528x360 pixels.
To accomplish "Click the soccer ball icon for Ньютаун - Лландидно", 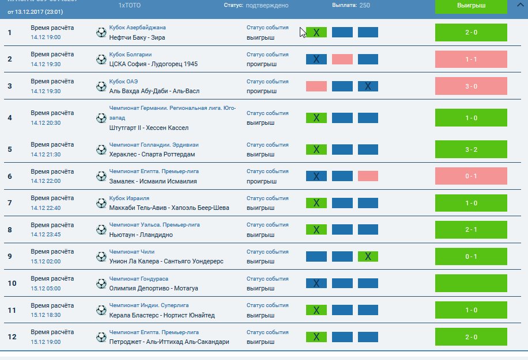I will click(101, 229).
